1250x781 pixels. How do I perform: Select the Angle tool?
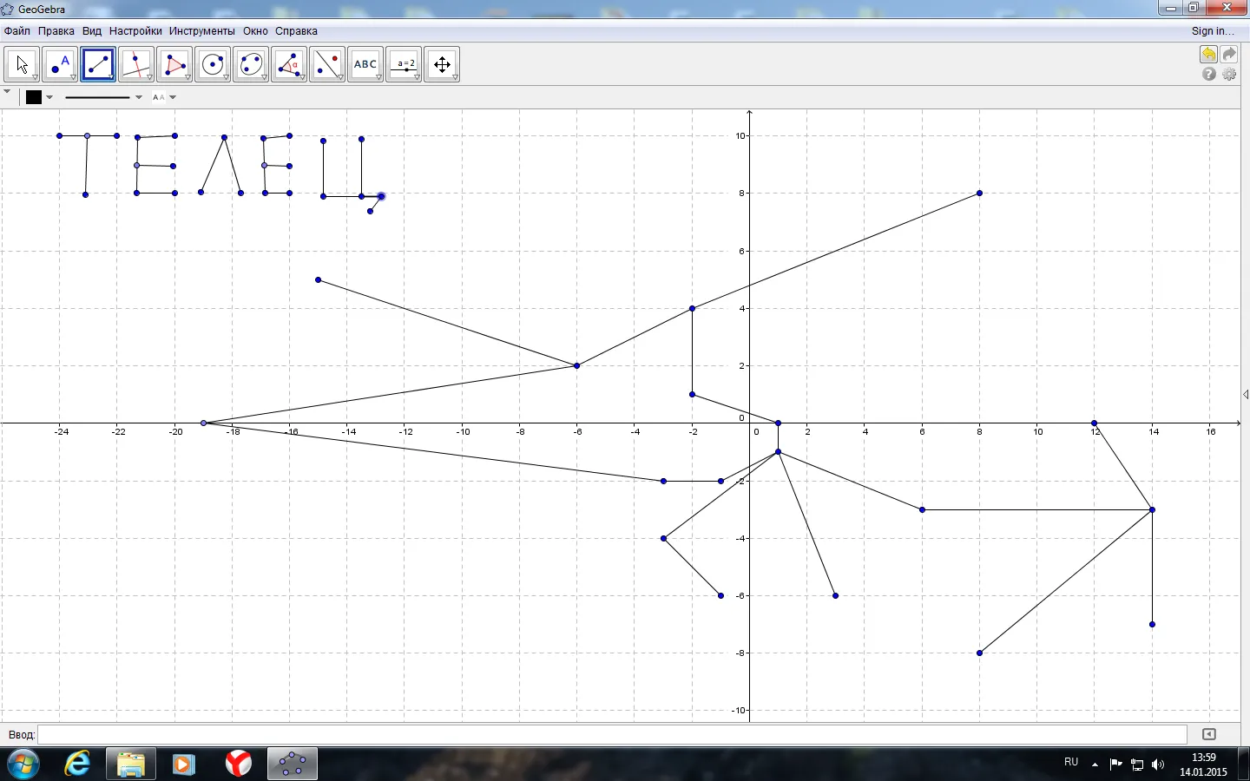coord(289,65)
